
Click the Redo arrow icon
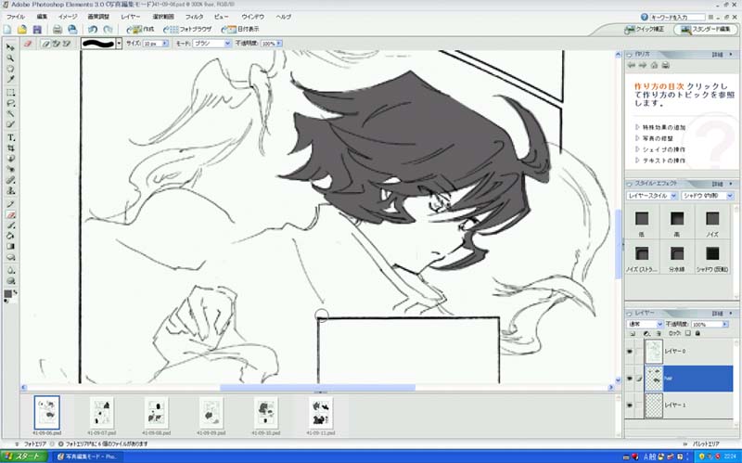(108, 30)
